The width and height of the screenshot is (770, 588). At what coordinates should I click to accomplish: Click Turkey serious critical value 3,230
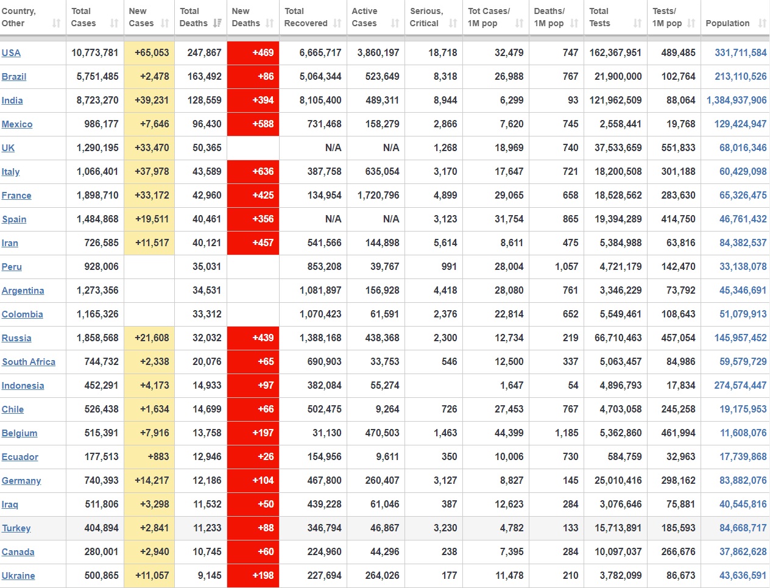point(445,528)
